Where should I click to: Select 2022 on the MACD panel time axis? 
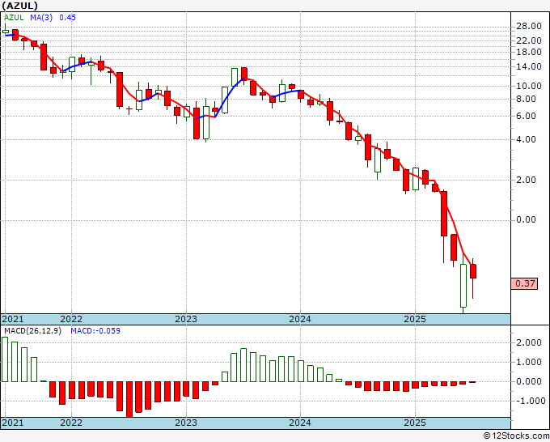pos(71,423)
